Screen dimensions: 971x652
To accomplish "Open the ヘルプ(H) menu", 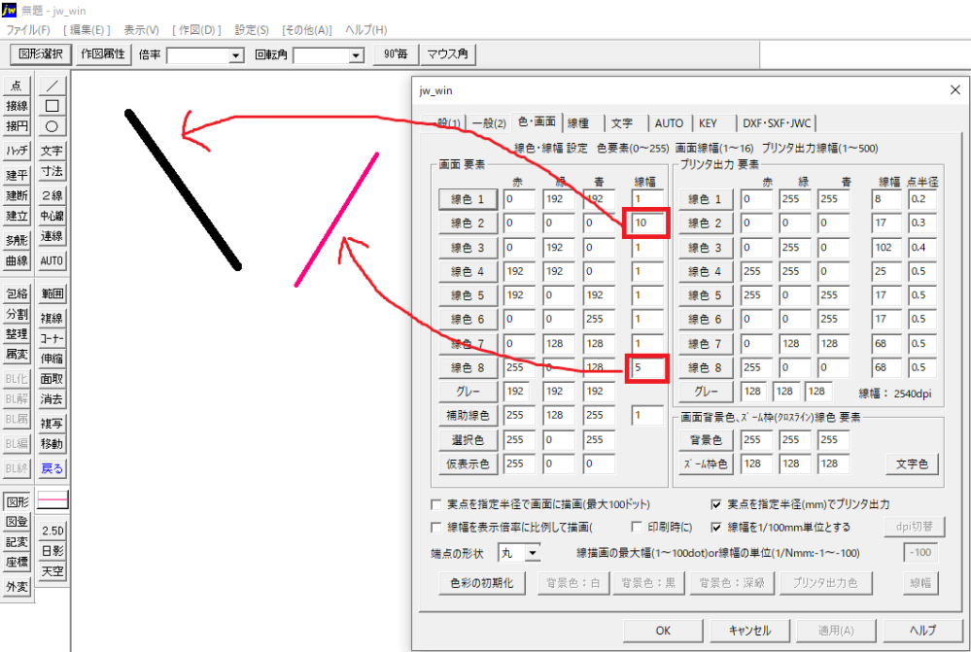I will click(366, 30).
